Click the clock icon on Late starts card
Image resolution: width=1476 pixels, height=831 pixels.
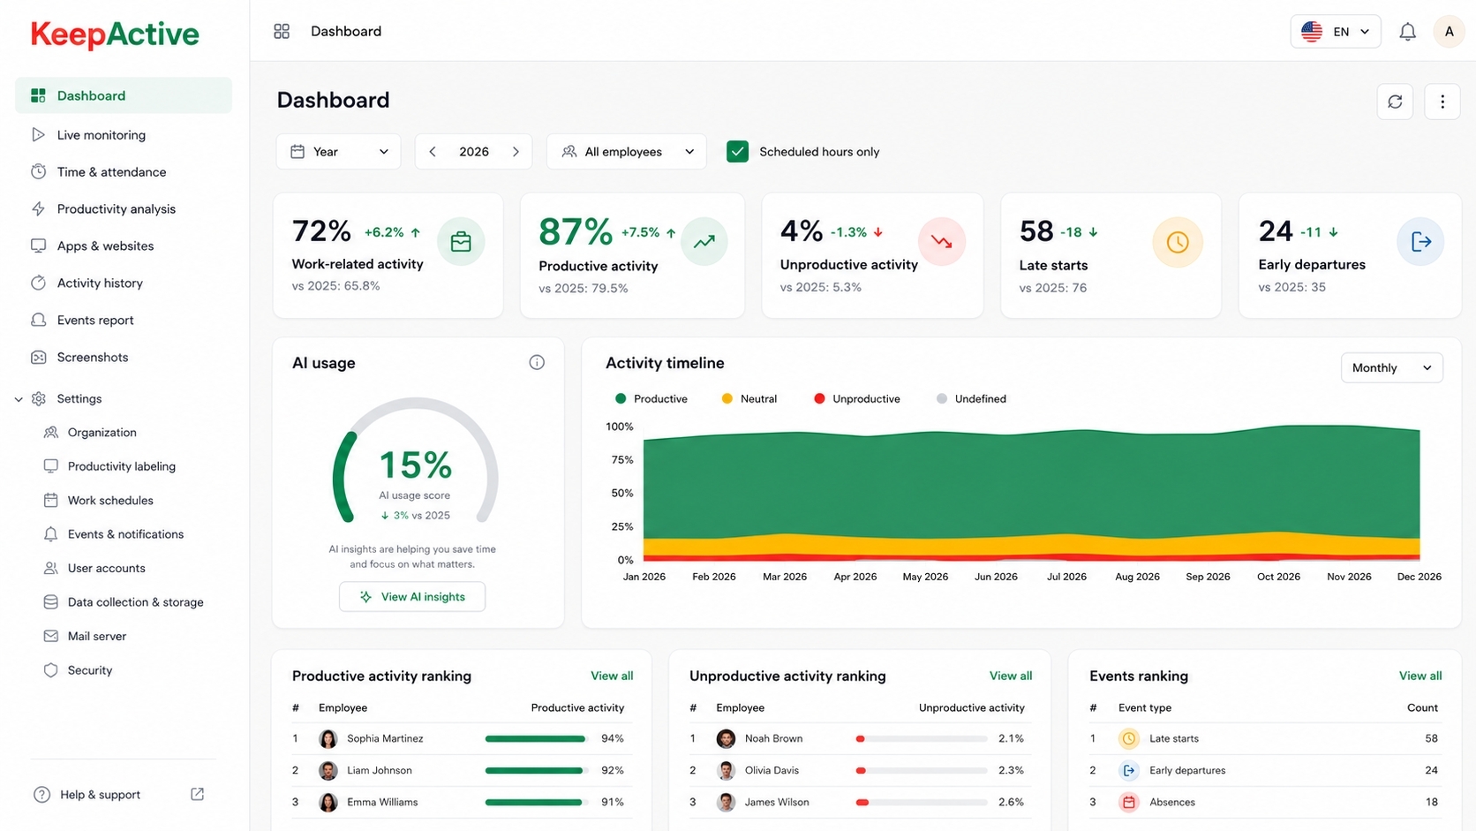1178,241
